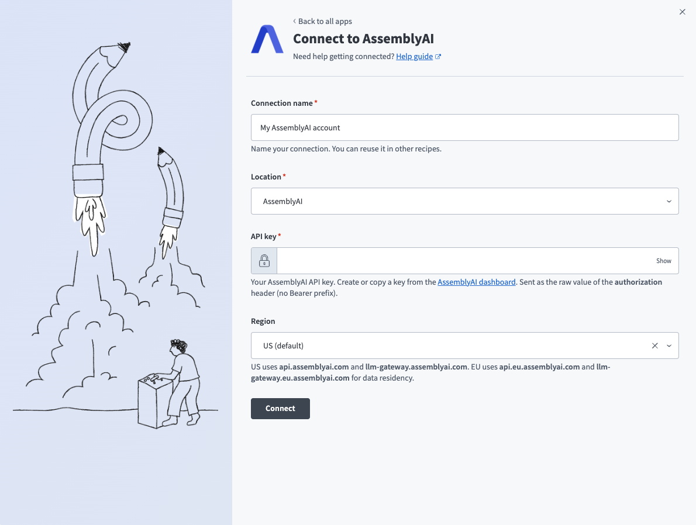Focus the API key input field
Viewport: 696px width, 525px height.
click(x=466, y=261)
